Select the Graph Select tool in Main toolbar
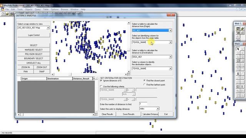246x138 pixels. tap(242, 61)
